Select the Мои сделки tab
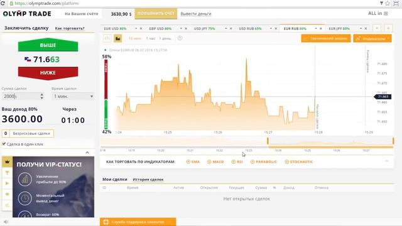This screenshot has height=226, width=402. [x=114, y=180]
